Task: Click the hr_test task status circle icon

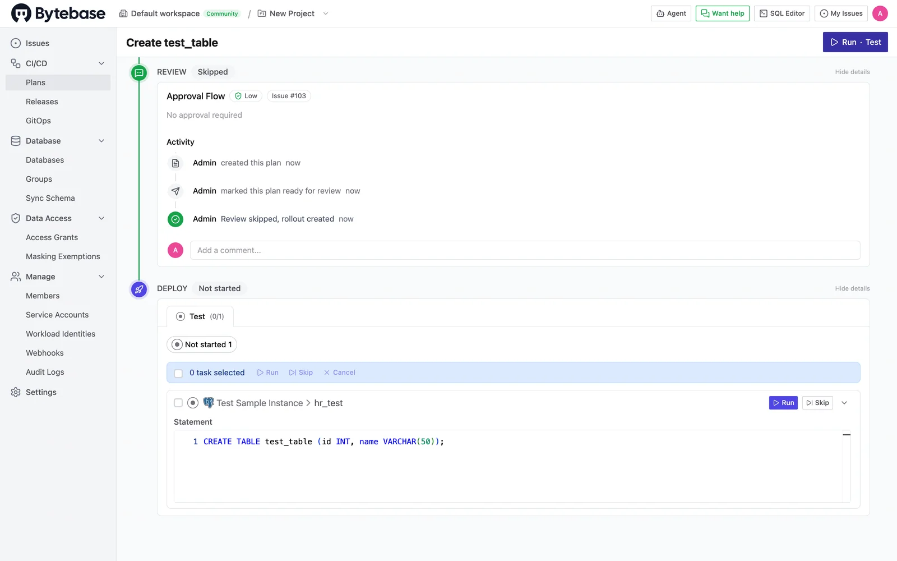Action: click(x=193, y=403)
